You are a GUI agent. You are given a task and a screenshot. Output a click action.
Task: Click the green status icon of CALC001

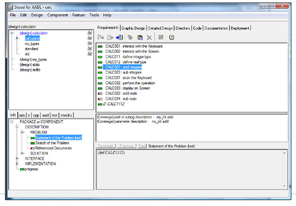click(100, 46)
